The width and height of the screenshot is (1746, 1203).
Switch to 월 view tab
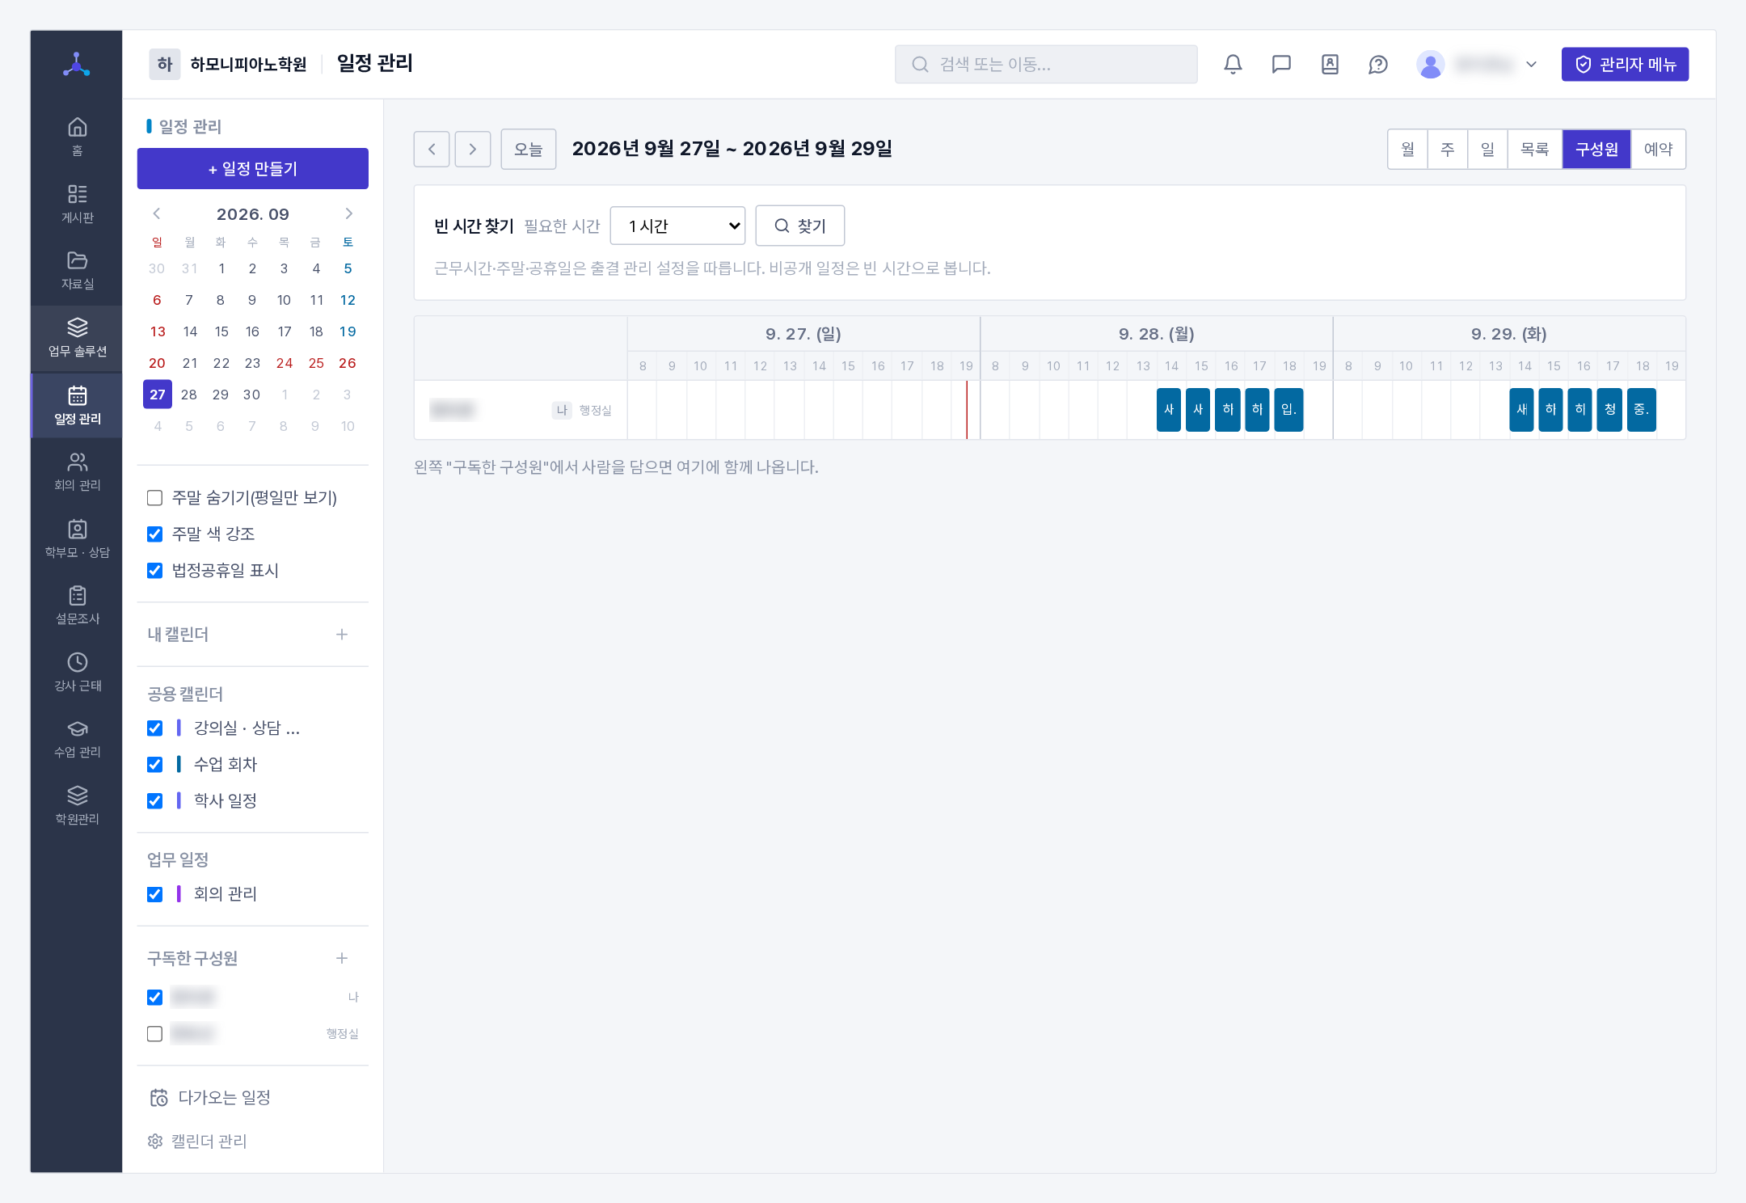tap(1407, 149)
